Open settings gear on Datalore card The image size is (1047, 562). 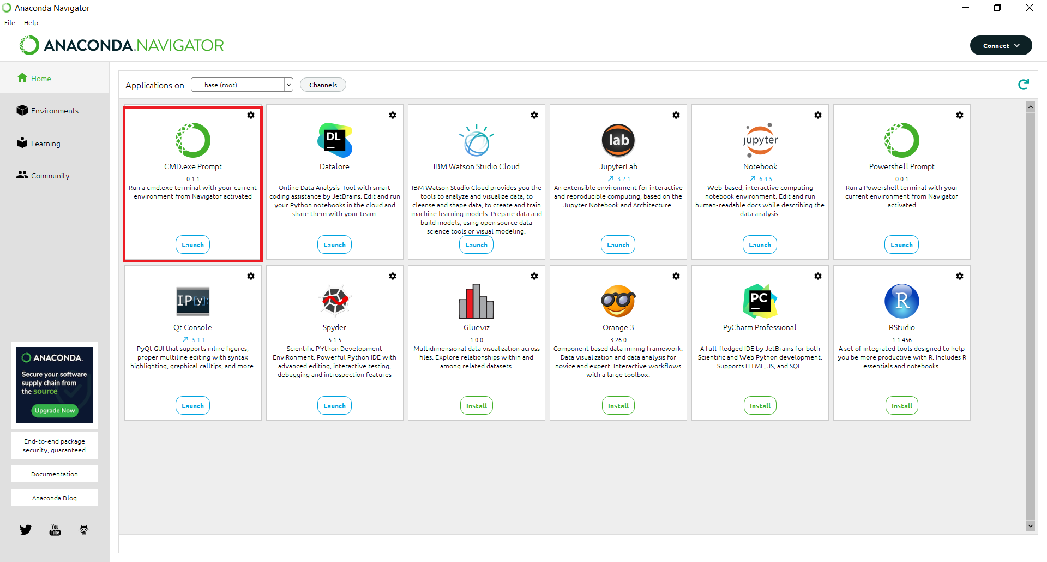pyautogui.click(x=393, y=115)
